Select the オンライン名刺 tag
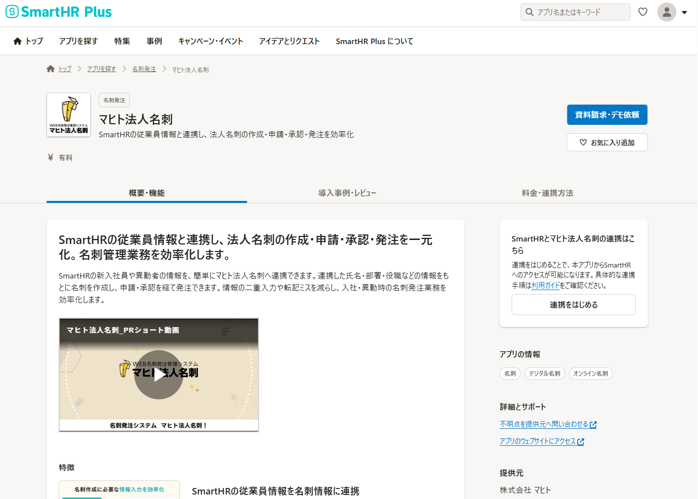Viewport: 698px width, 499px height. click(x=591, y=374)
